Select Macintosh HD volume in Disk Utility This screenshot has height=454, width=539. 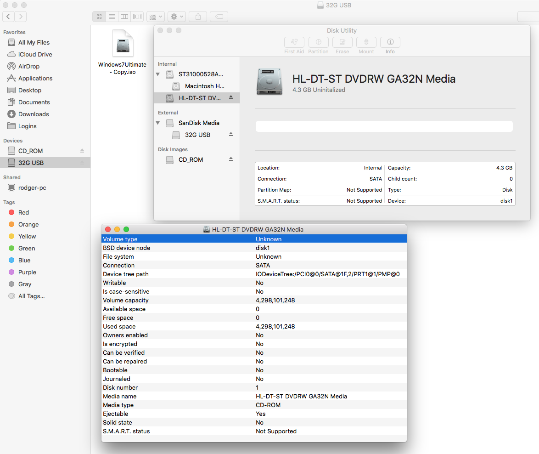click(x=197, y=86)
